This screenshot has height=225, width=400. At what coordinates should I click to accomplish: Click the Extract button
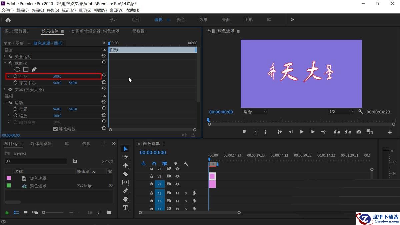click(348, 132)
